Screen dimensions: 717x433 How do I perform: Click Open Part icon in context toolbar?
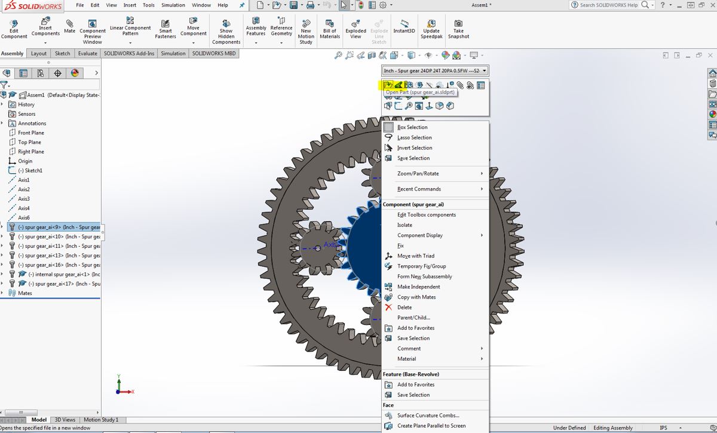[x=388, y=85]
